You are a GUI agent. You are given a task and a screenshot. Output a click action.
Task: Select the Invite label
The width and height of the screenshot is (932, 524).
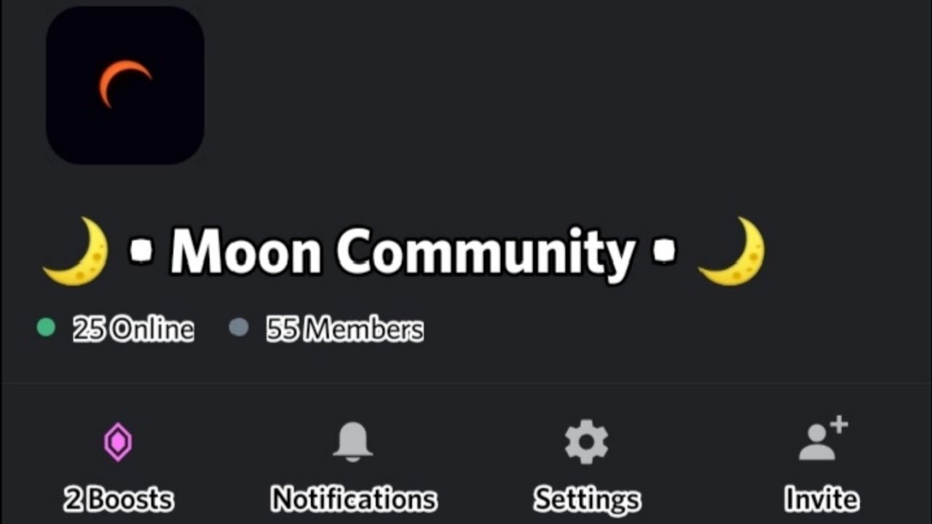pos(822,499)
